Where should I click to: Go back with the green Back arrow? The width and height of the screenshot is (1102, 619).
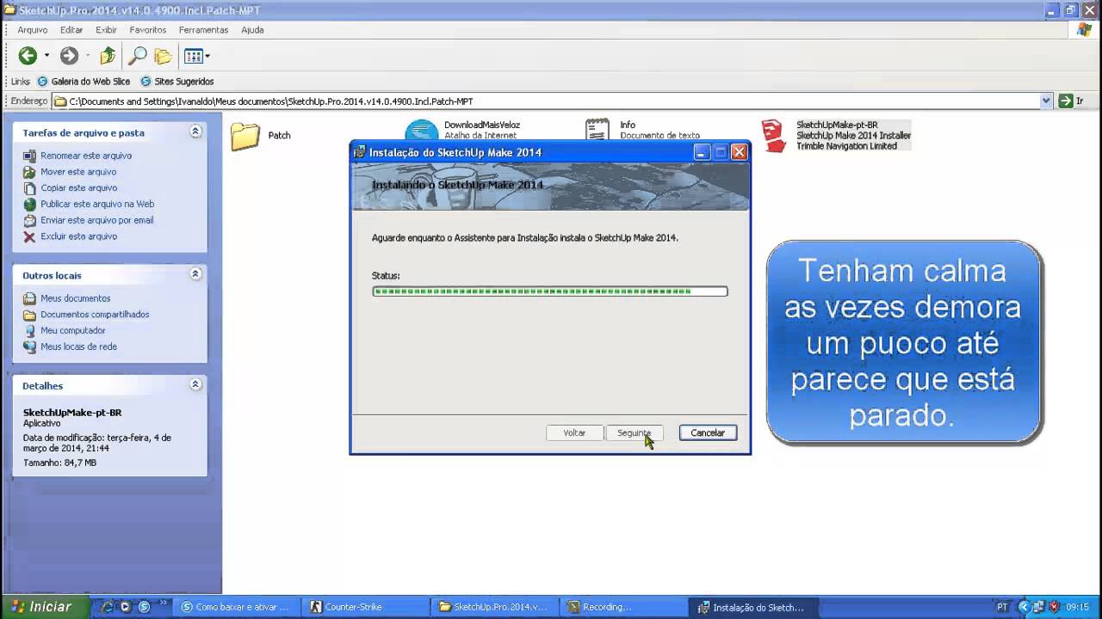click(28, 56)
